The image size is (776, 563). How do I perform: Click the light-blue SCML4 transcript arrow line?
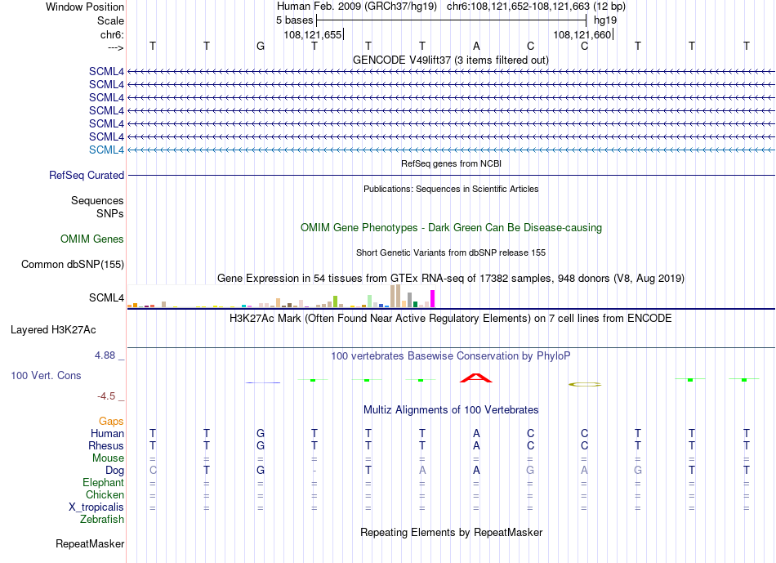point(451,150)
